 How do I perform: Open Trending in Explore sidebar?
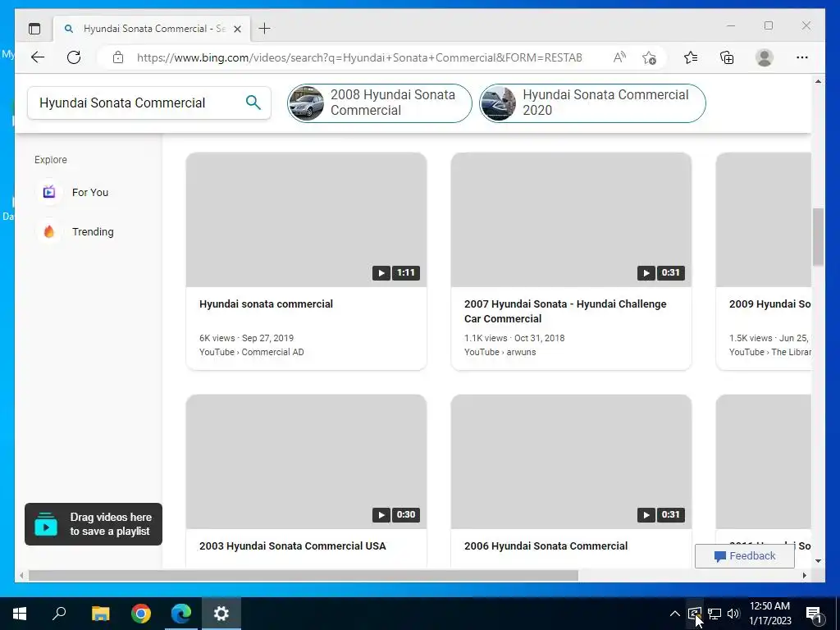93,232
